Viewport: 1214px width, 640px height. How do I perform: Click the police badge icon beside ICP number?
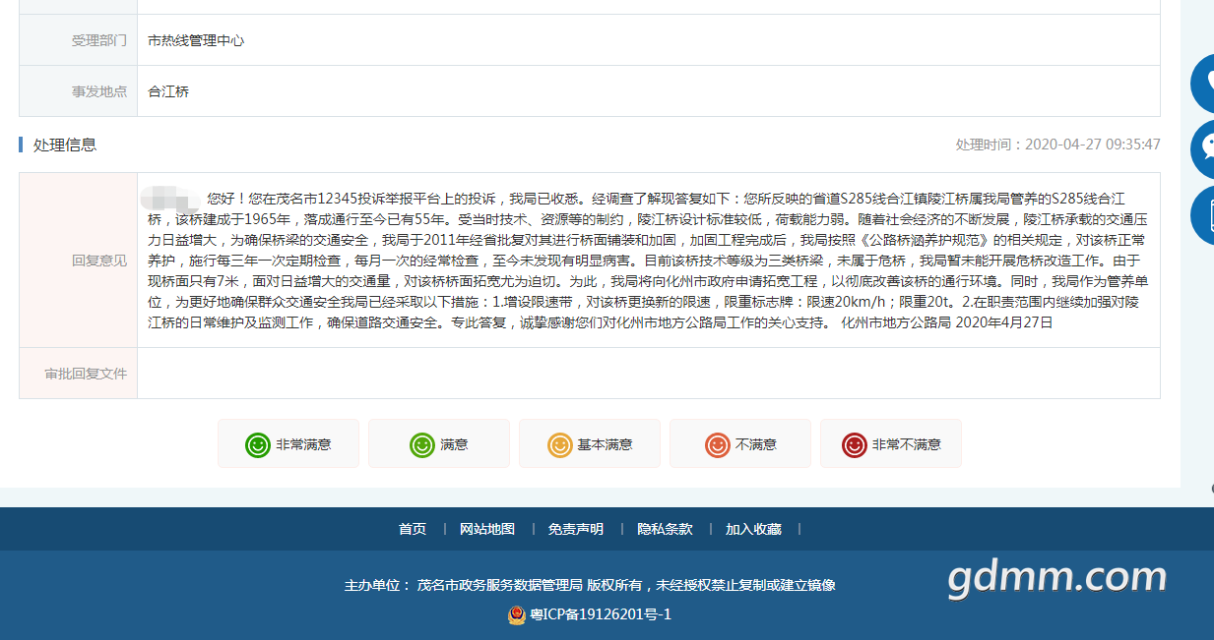point(516,615)
